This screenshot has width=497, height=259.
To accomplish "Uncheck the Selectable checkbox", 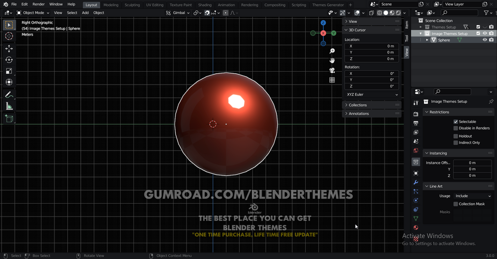I will [x=455, y=122].
